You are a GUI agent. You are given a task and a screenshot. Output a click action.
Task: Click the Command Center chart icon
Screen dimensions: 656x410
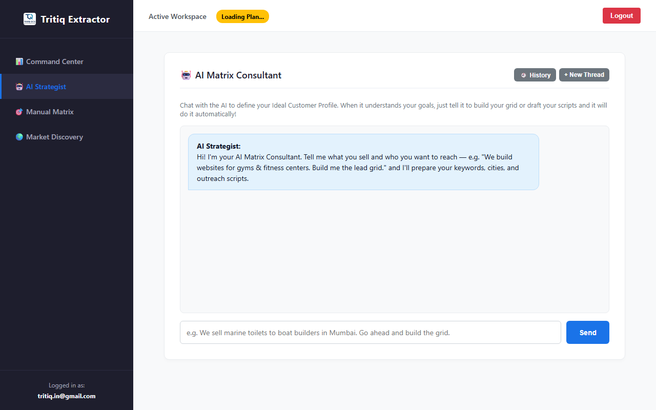pos(19,61)
